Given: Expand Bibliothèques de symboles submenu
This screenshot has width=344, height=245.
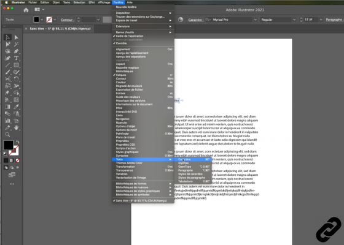Looking at the screenshot, I should point(143,195).
